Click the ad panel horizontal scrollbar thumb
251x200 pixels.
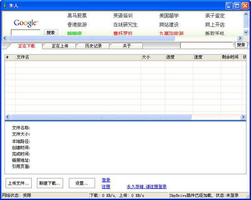click(91, 38)
